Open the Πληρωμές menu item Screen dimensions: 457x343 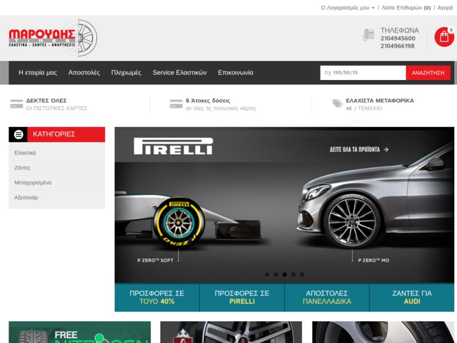(126, 73)
